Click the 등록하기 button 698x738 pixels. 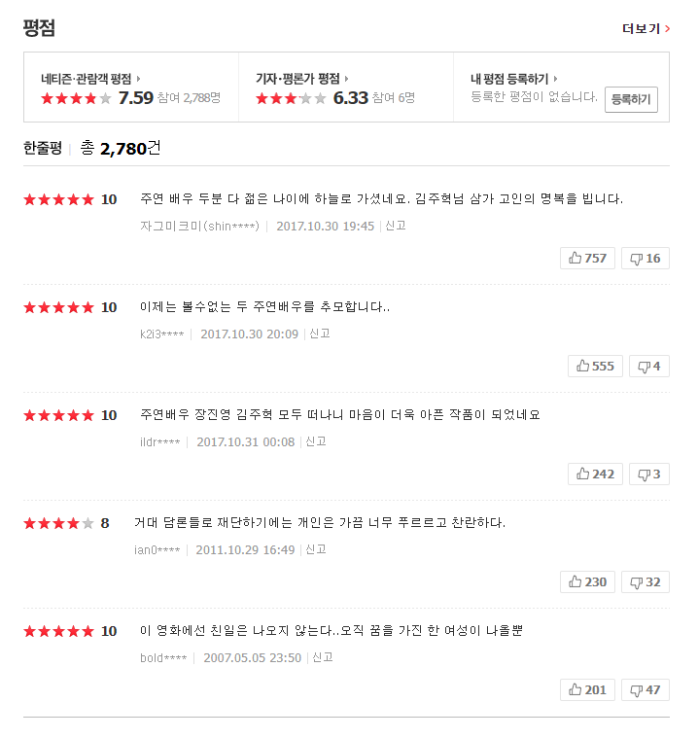point(631,99)
